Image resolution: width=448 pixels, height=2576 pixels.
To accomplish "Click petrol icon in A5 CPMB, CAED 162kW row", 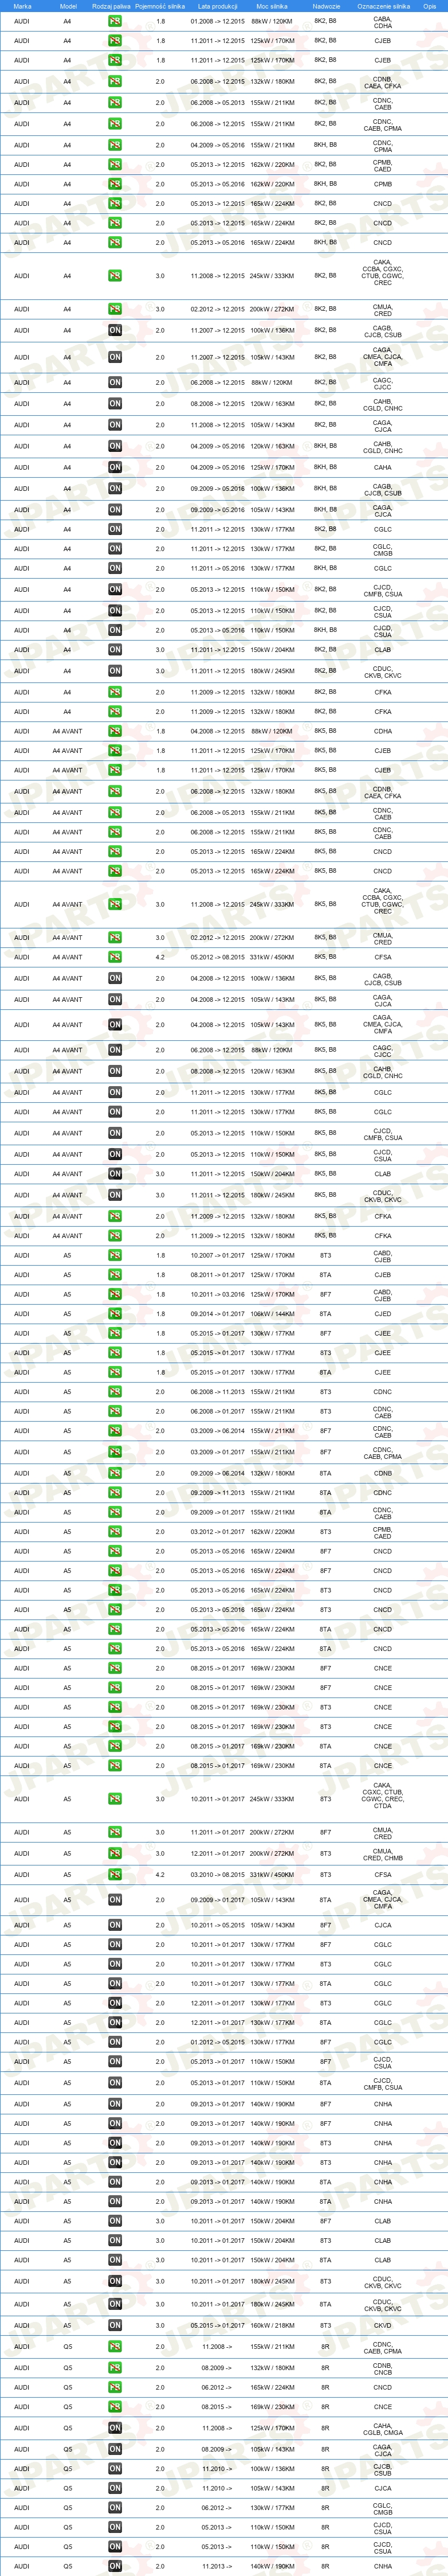I will pos(115,1532).
